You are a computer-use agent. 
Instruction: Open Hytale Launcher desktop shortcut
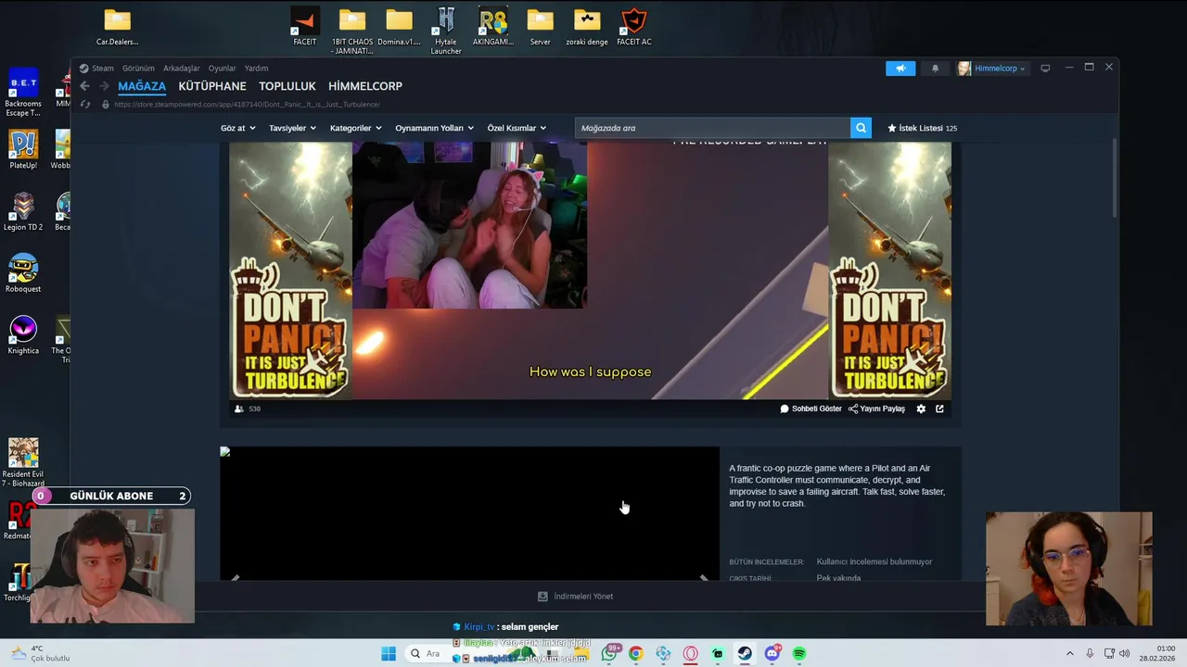(446, 31)
